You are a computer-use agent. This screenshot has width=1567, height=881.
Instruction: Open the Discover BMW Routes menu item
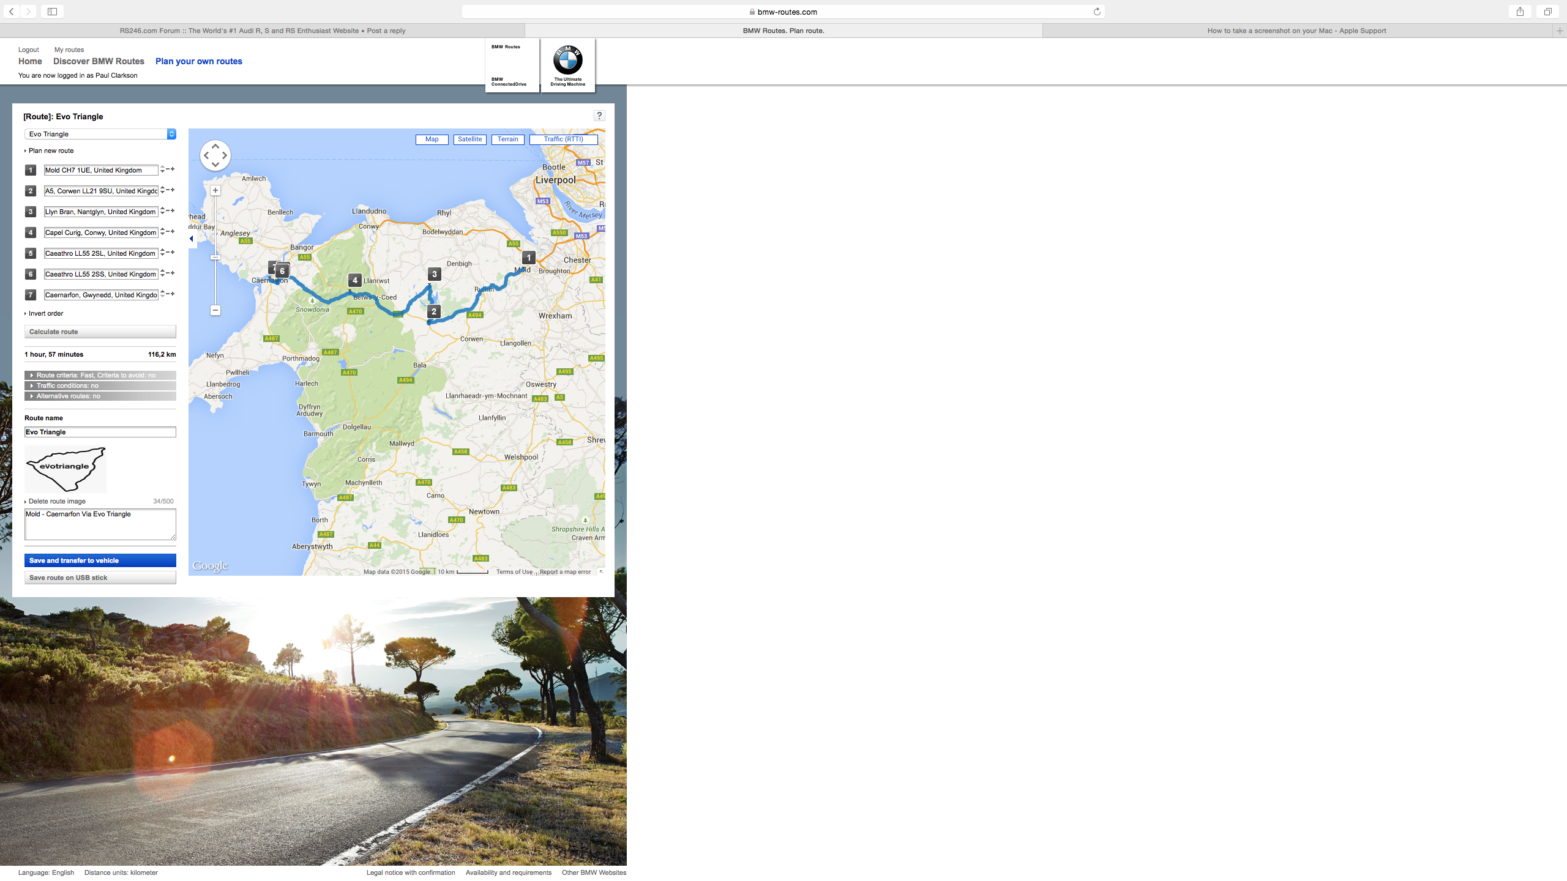[99, 61]
